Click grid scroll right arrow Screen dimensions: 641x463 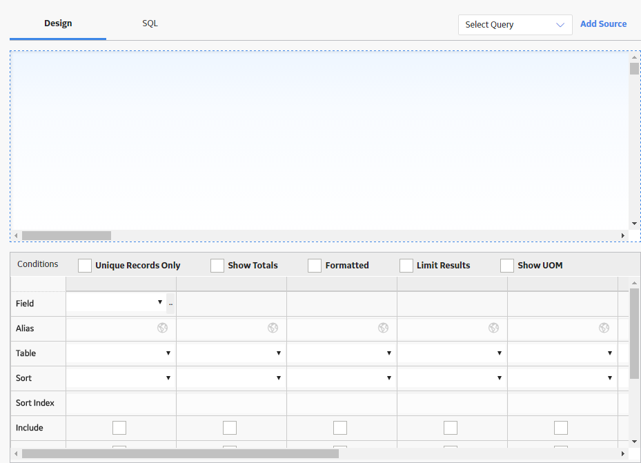click(x=623, y=453)
